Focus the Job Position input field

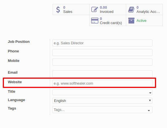tap(102, 43)
